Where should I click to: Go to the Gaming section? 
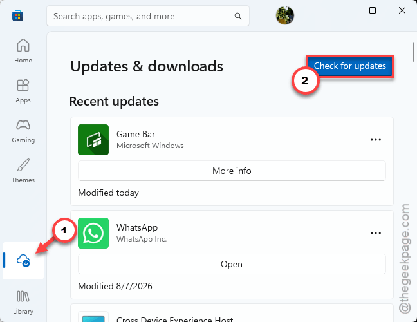point(23,131)
